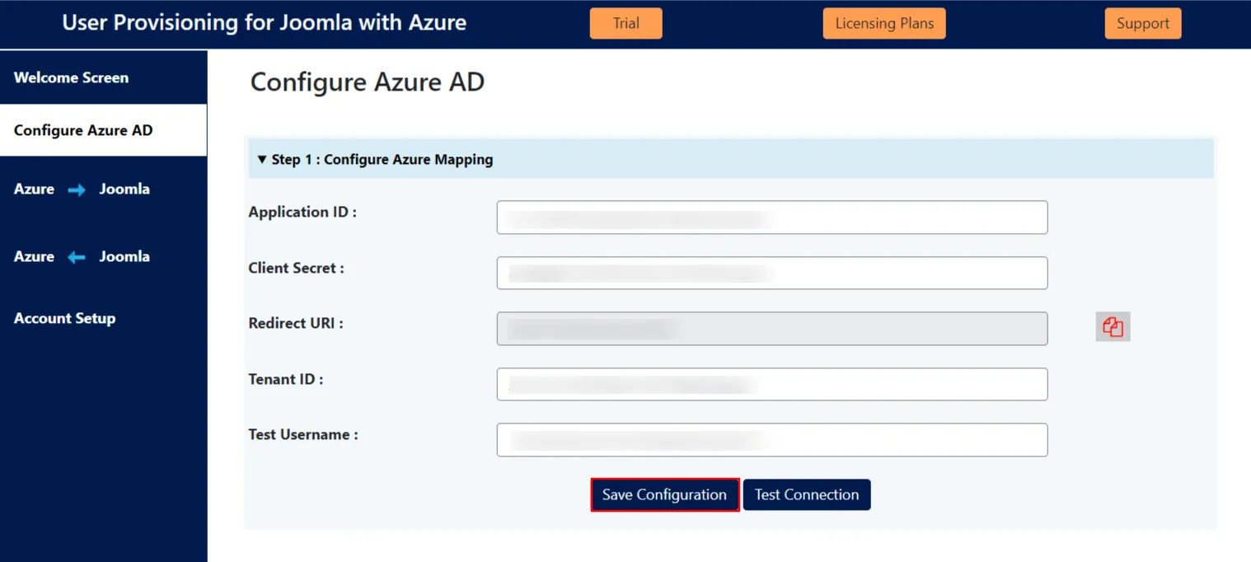
Task: Click the 'User Provisioning for Joomla with Azure' title
Action: (x=265, y=22)
